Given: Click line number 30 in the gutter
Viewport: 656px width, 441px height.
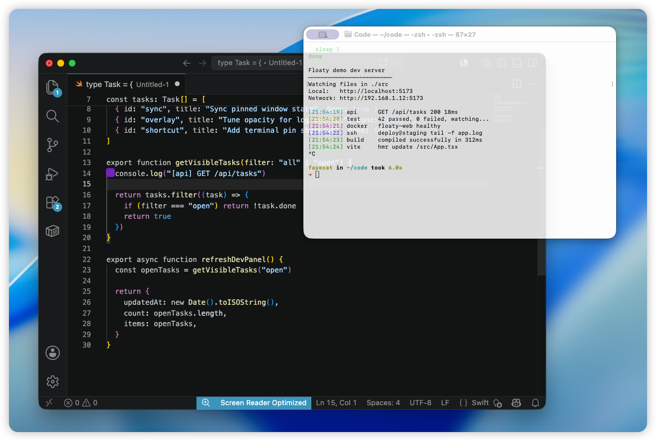Looking at the screenshot, I should pyautogui.click(x=87, y=345).
